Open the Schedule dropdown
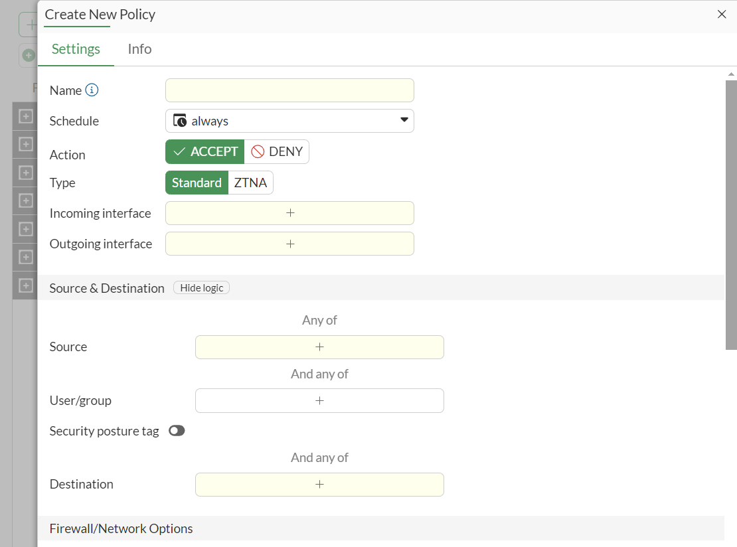Image resolution: width=737 pixels, height=547 pixels. click(404, 120)
